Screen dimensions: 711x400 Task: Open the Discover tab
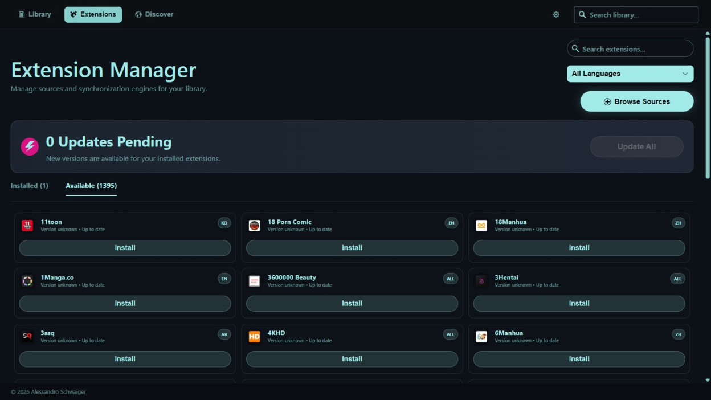click(154, 14)
